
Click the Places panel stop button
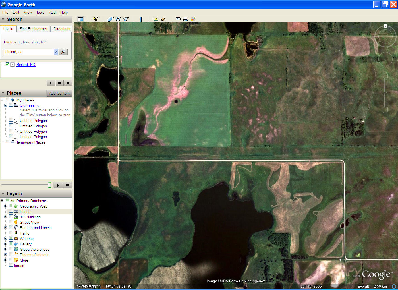pos(67,185)
